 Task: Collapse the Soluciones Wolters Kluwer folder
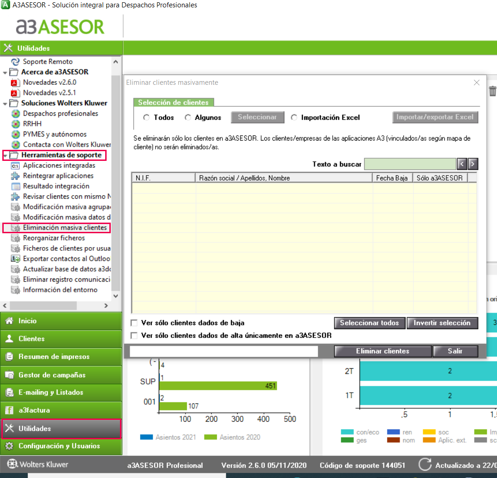[5, 104]
